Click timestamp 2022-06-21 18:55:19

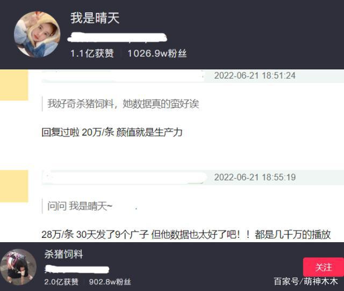255,177
